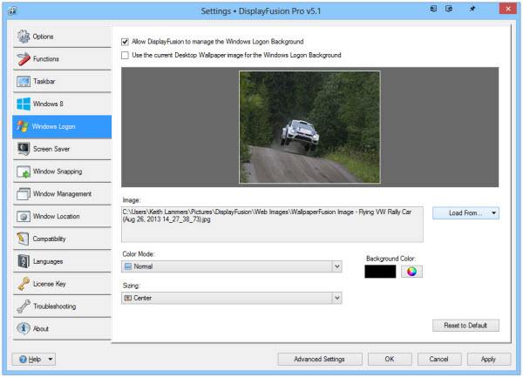523x377 pixels.
Task: Click Reset to Default
Action: coord(465,326)
